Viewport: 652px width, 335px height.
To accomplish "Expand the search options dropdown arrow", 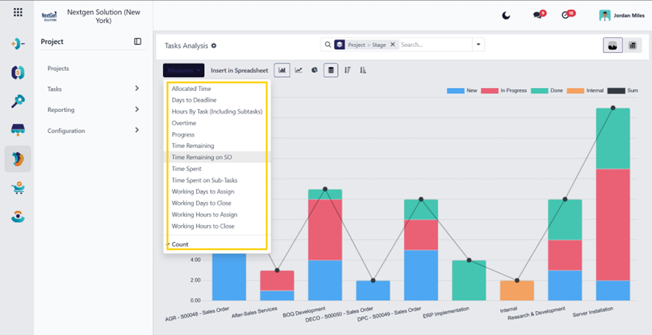I will pos(479,45).
